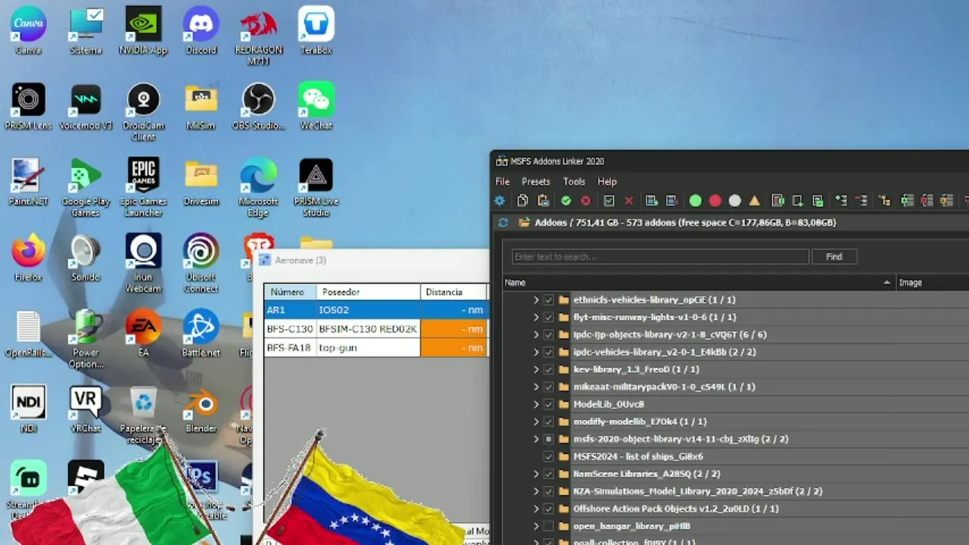969x545 pixels.
Task: Open the File menu
Action: (503, 182)
